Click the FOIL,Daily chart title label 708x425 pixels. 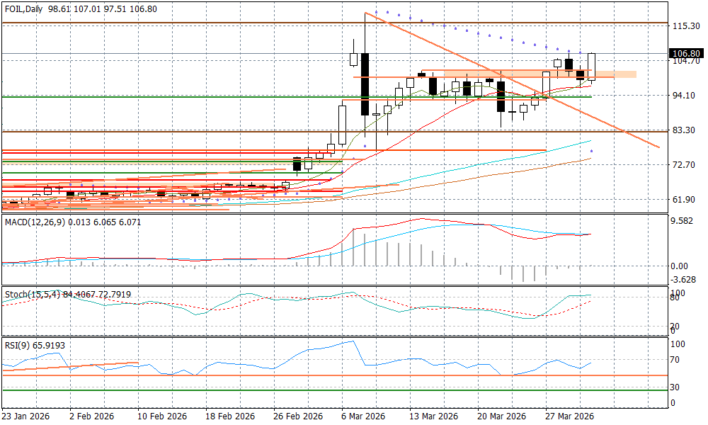point(23,8)
